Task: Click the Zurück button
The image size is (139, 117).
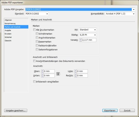Action: (127, 111)
